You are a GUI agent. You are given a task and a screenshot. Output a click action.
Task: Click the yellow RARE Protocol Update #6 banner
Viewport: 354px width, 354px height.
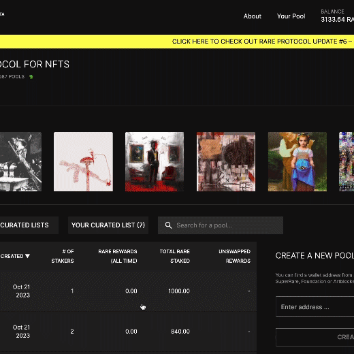177,42
